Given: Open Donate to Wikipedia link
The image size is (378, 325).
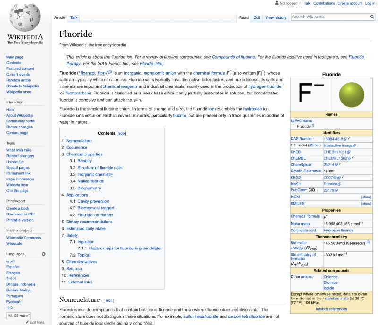Looking at the screenshot, I should coord(22,86).
